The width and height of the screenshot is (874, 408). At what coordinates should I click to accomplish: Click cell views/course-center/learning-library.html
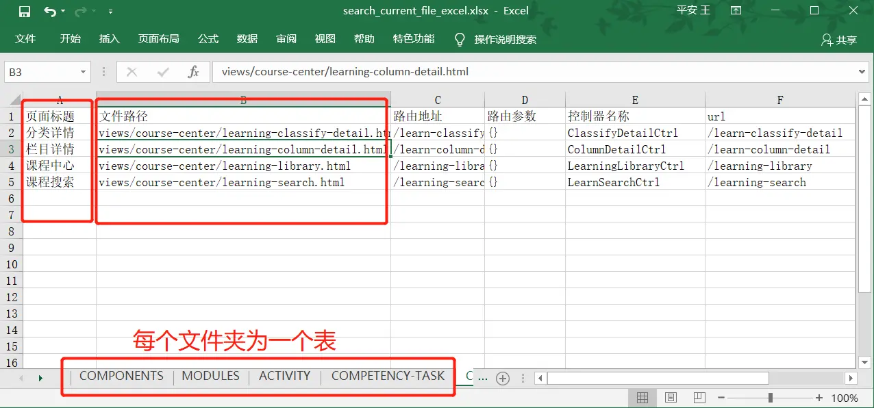243,166
